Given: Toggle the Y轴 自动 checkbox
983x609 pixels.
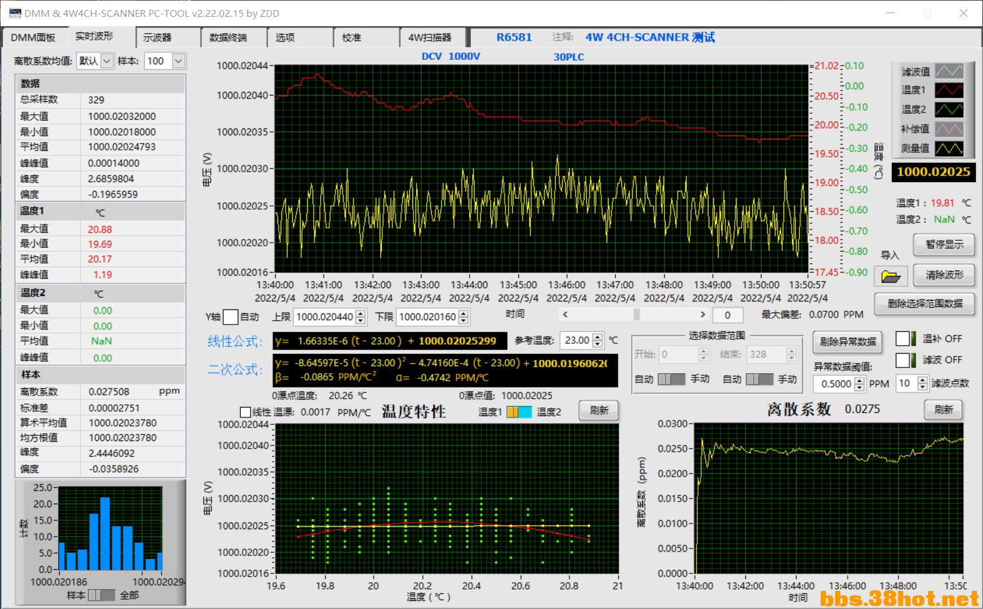Looking at the screenshot, I should point(230,317).
